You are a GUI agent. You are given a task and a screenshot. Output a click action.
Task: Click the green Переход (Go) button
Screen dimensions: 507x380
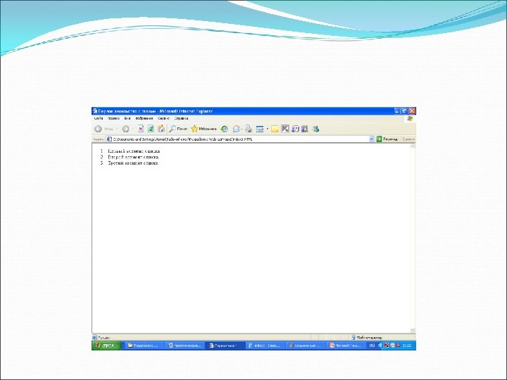click(x=387, y=139)
